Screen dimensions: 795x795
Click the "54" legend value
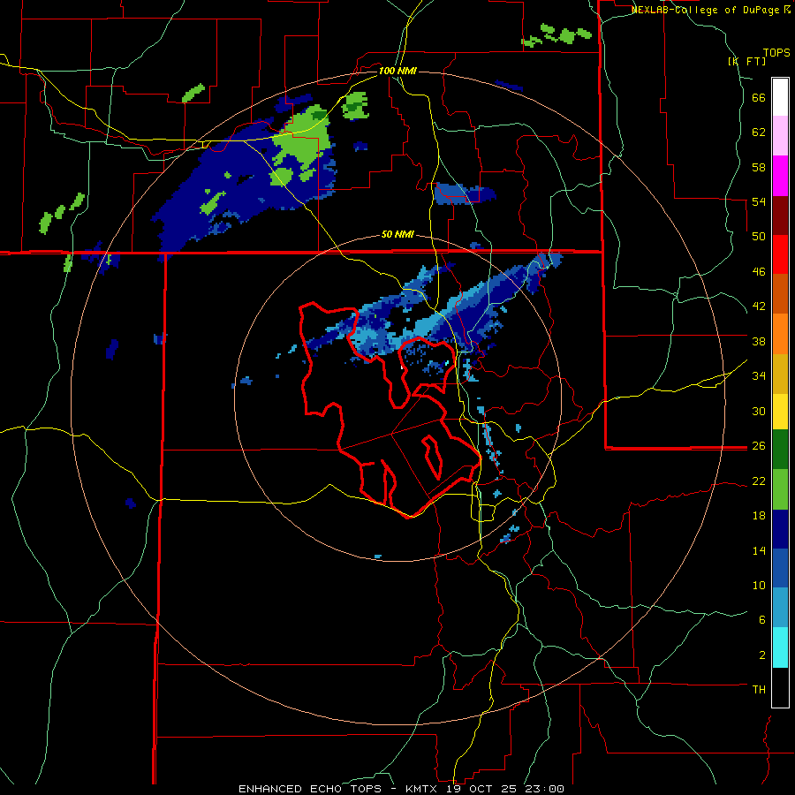pyautogui.click(x=759, y=201)
